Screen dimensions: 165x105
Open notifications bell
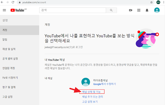(x=147, y=10)
